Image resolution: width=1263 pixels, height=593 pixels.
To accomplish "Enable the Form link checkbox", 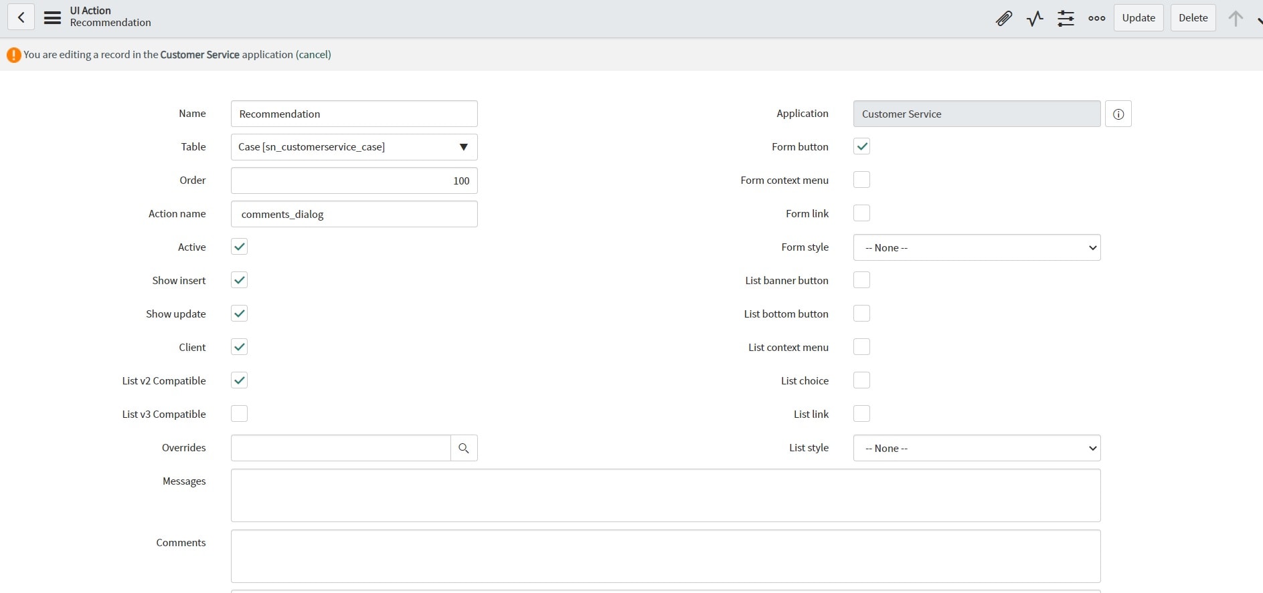I will click(861, 213).
